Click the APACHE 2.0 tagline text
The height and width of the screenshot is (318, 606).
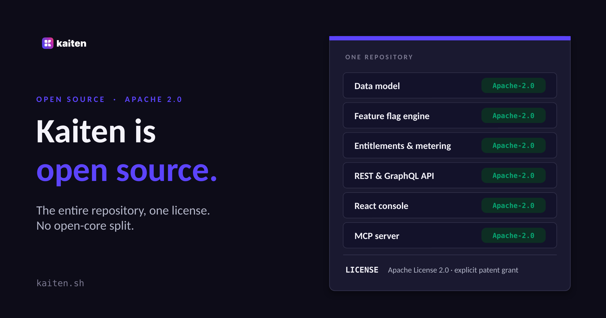coord(154,99)
